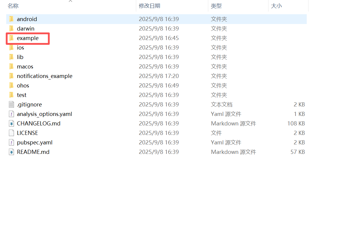
Task: Select the README.md markdown icon
Action: coord(11,152)
